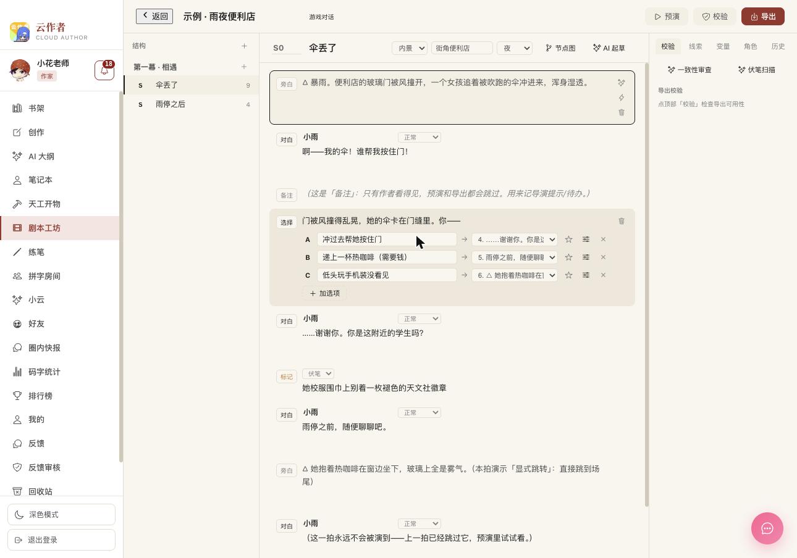Star option A 冲过去帮她按住门

568,239
